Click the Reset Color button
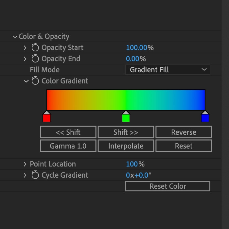229x229 pixels. pos(168,186)
